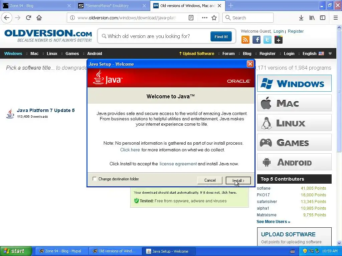Enable Change destination folder checkbox
This screenshot has width=342, height=256.
[95, 179]
